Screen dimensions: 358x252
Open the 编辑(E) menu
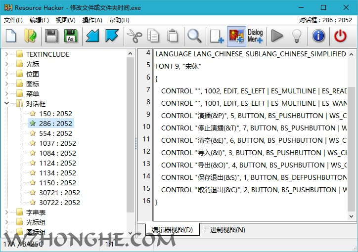coord(39,20)
